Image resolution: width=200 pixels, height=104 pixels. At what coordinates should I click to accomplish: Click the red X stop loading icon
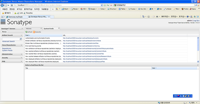(x=111, y=5)
